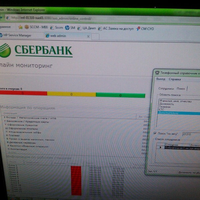The height and width of the screenshot is (200, 200).
Task: Select Должность search area
Action: coord(167,104)
